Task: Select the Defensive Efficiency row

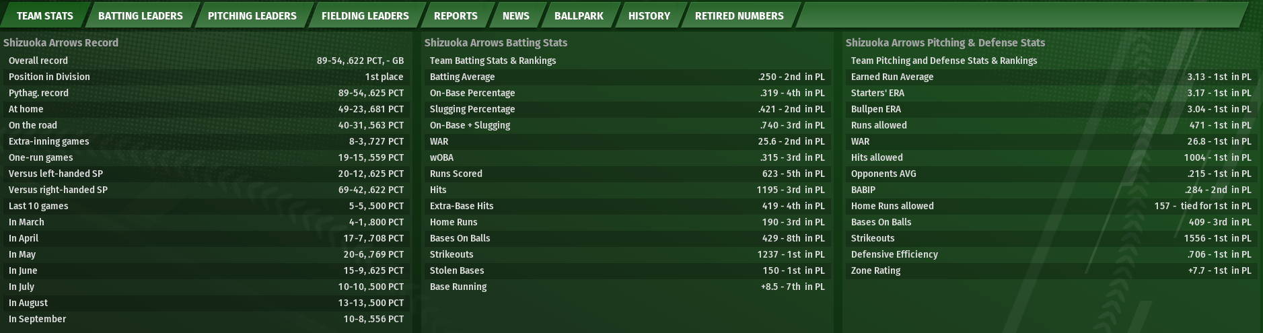Action: click(x=1050, y=254)
